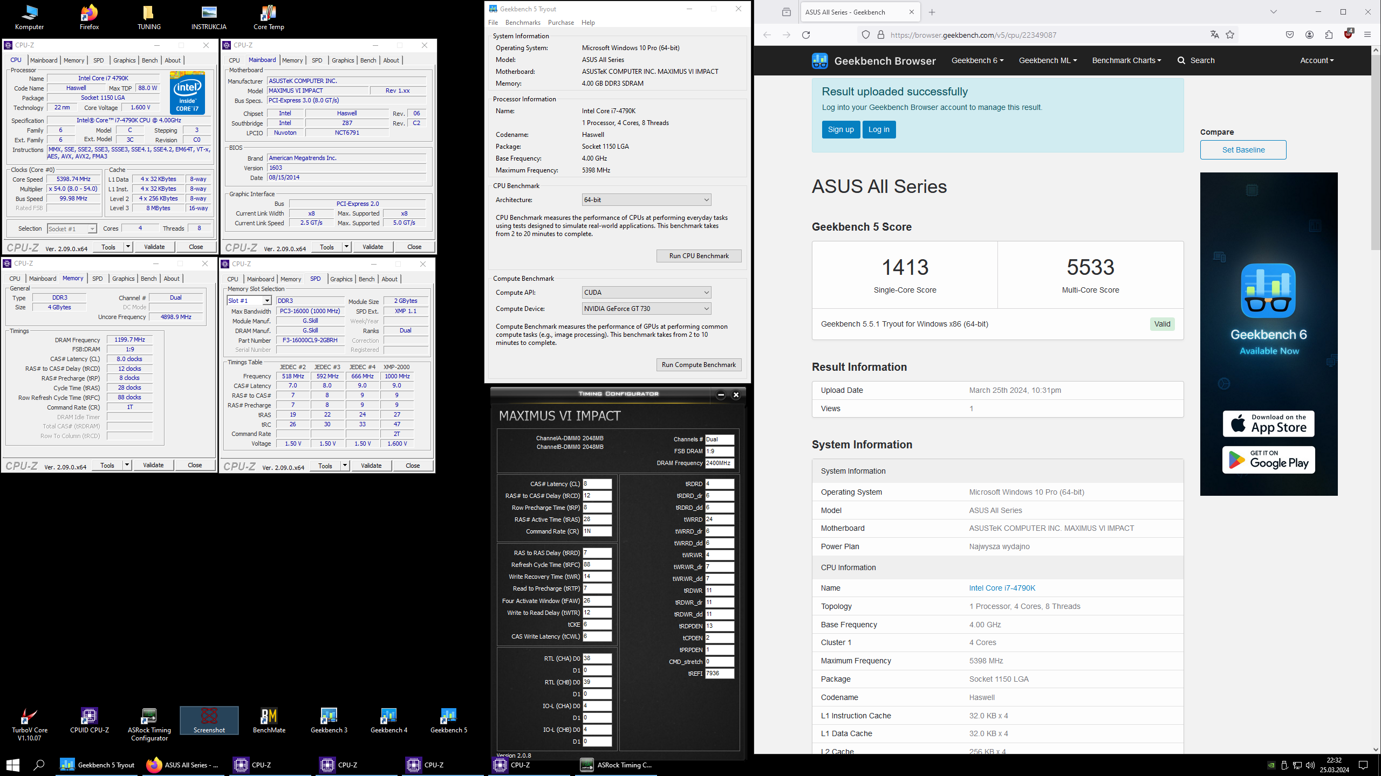Screen dimensions: 1381x776
Task: Launch CPUID CPU-Z desktop shortcut
Action: coord(90,720)
